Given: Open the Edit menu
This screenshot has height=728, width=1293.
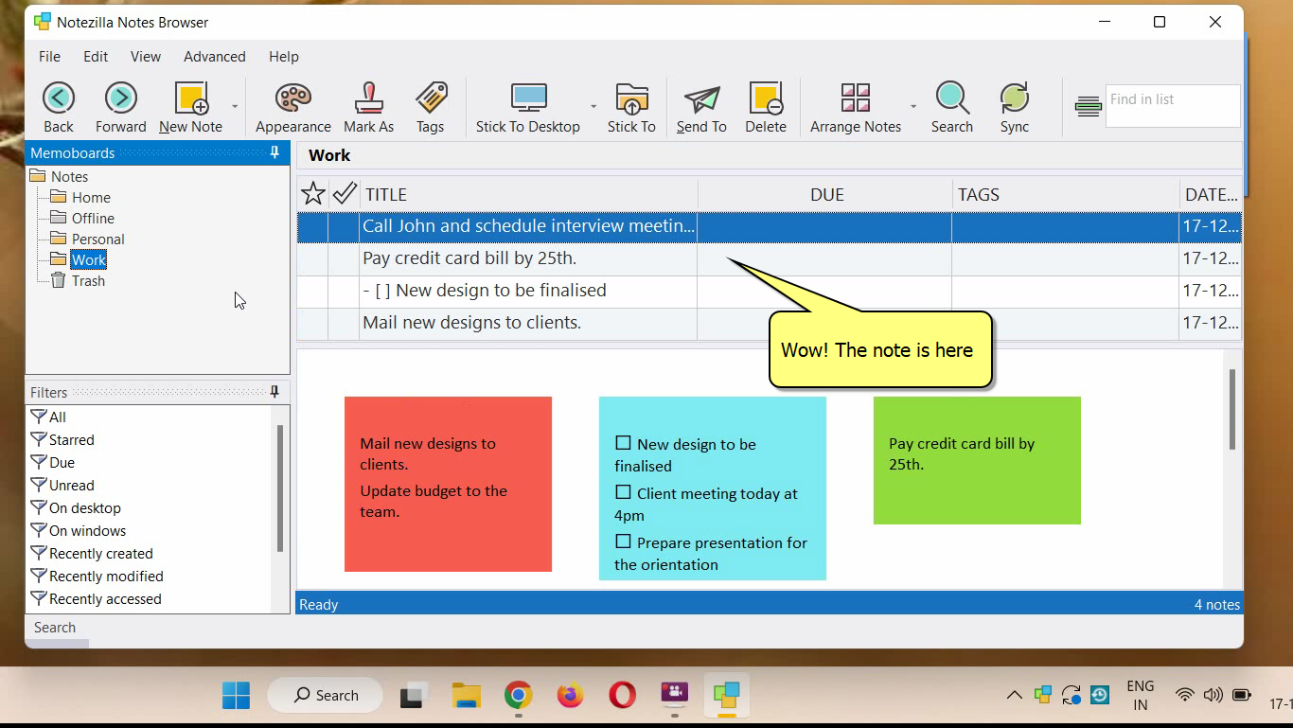Looking at the screenshot, I should click(96, 57).
